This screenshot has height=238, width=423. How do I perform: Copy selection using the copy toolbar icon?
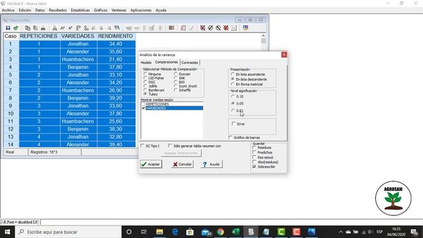[28, 28]
